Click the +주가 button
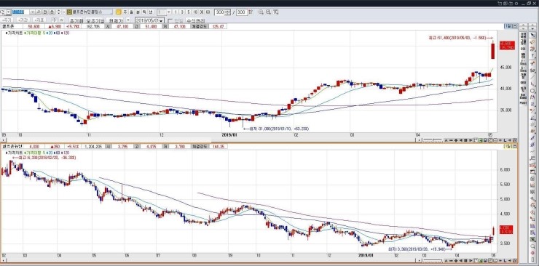This screenshot has height=266, width=539. coord(7,20)
